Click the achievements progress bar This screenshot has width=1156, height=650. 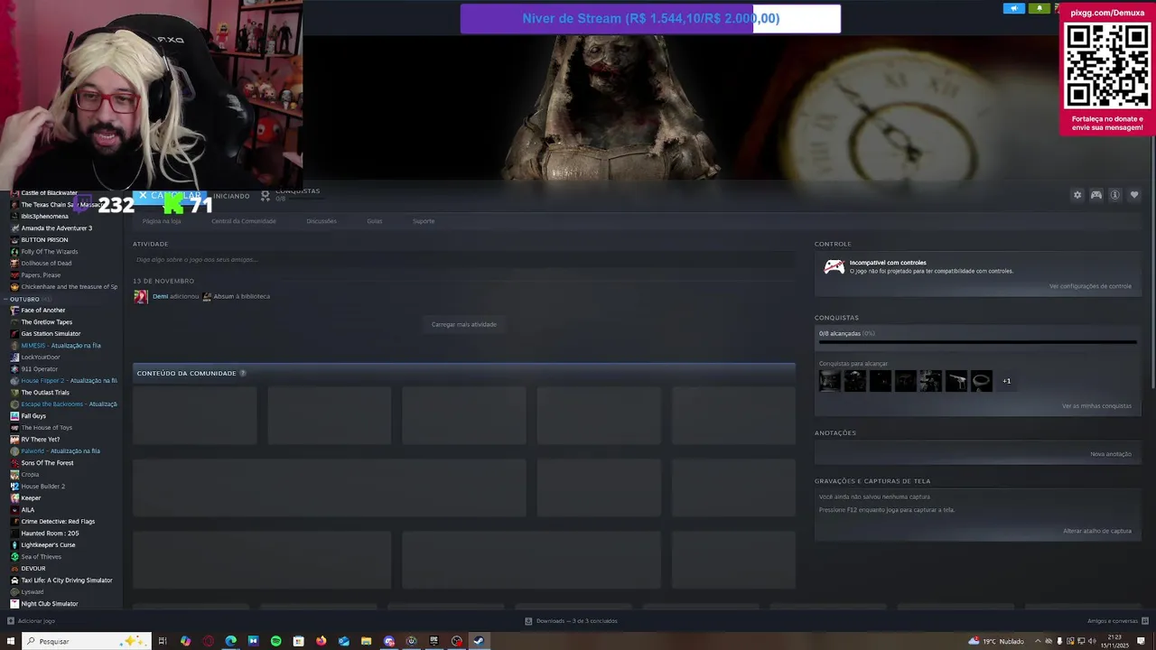(x=977, y=342)
